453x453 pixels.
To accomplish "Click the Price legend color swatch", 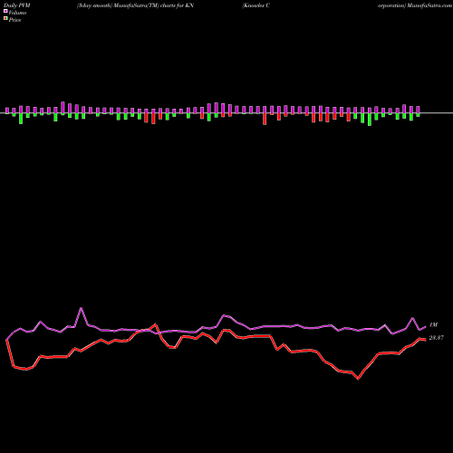I will coord(5,18).
